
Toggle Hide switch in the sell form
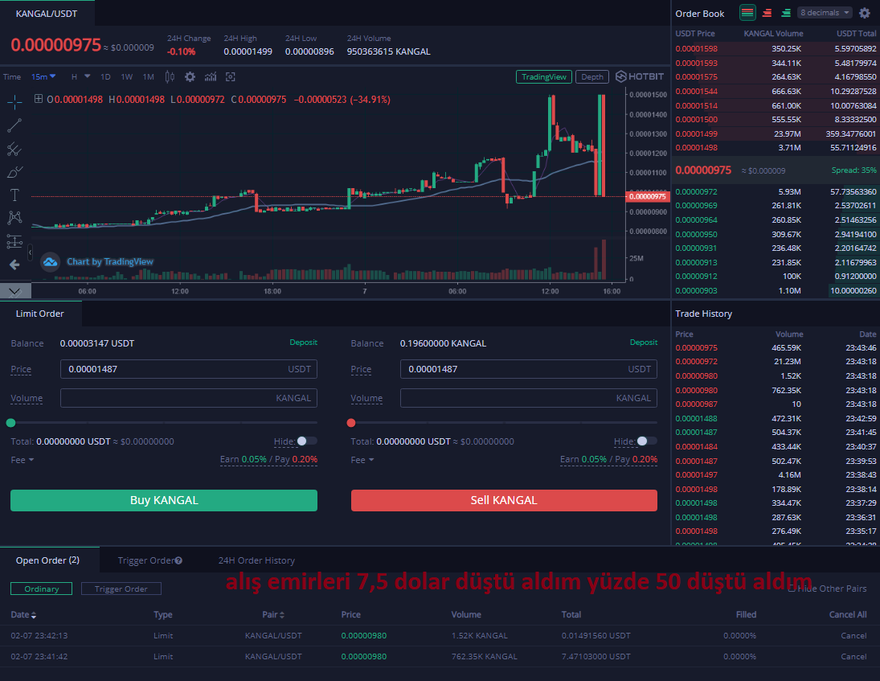coord(646,441)
